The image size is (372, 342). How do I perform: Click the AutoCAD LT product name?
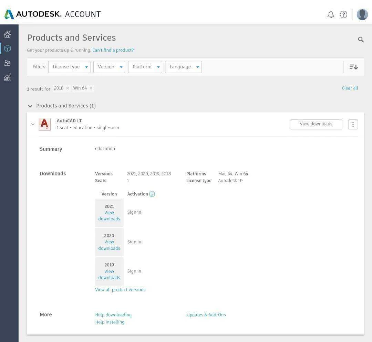(x=69, y=121)
